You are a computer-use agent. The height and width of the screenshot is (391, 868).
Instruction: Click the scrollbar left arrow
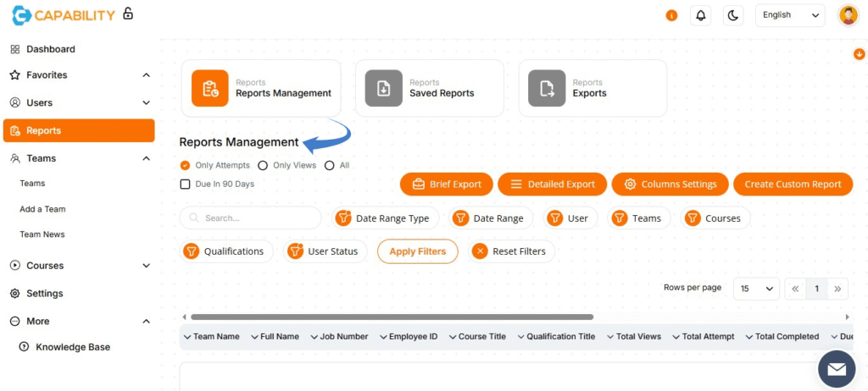point(184,317)
